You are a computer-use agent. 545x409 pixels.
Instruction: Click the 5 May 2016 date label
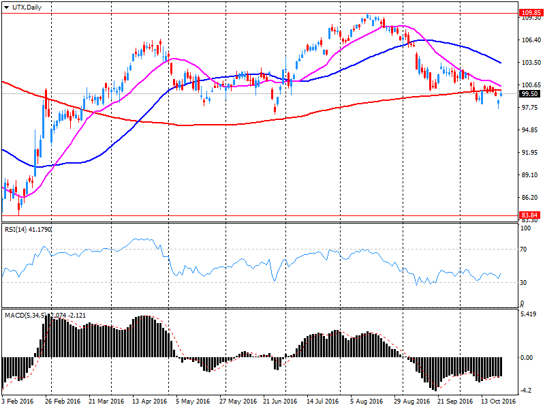point(193,402)
